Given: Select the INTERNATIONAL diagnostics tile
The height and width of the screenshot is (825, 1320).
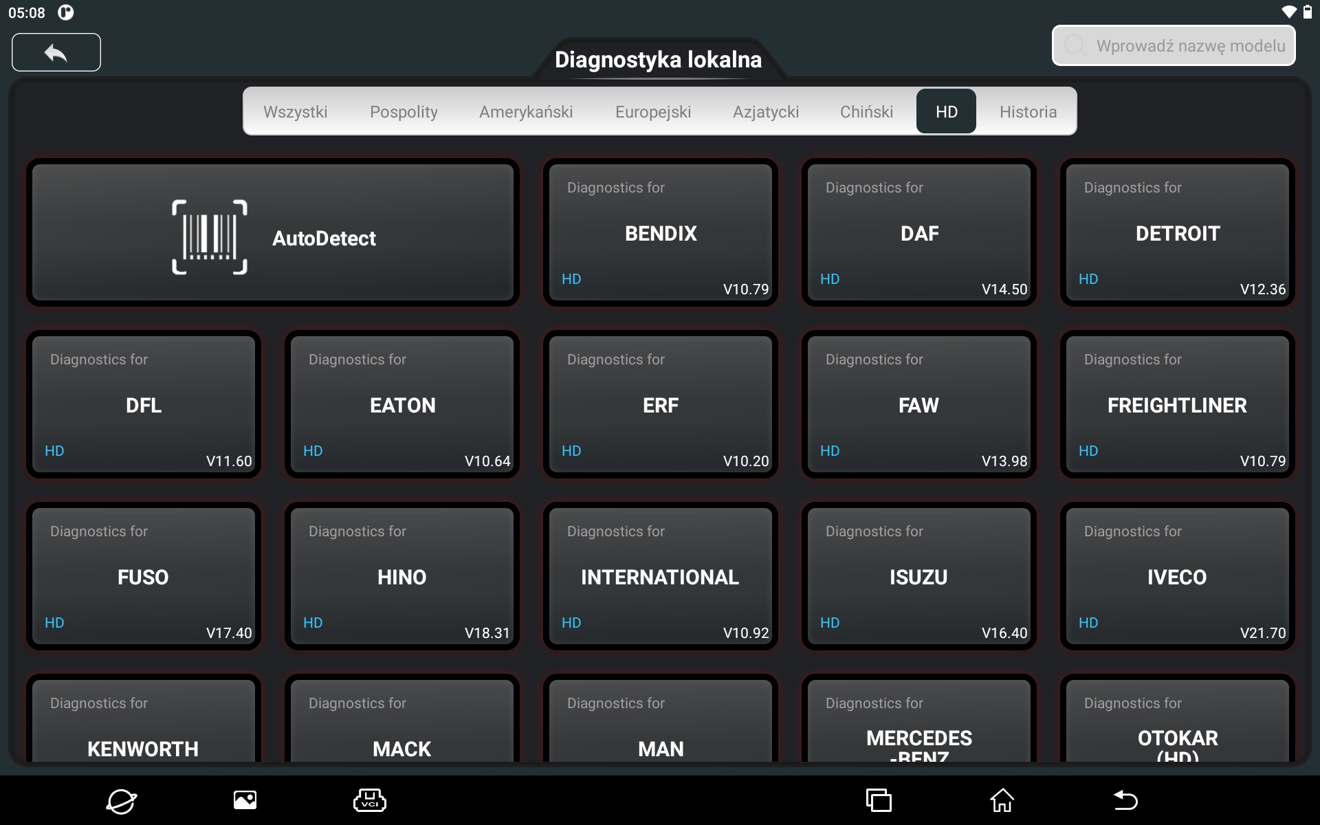Looking at the screenshot, I should [x=660, y=576].
